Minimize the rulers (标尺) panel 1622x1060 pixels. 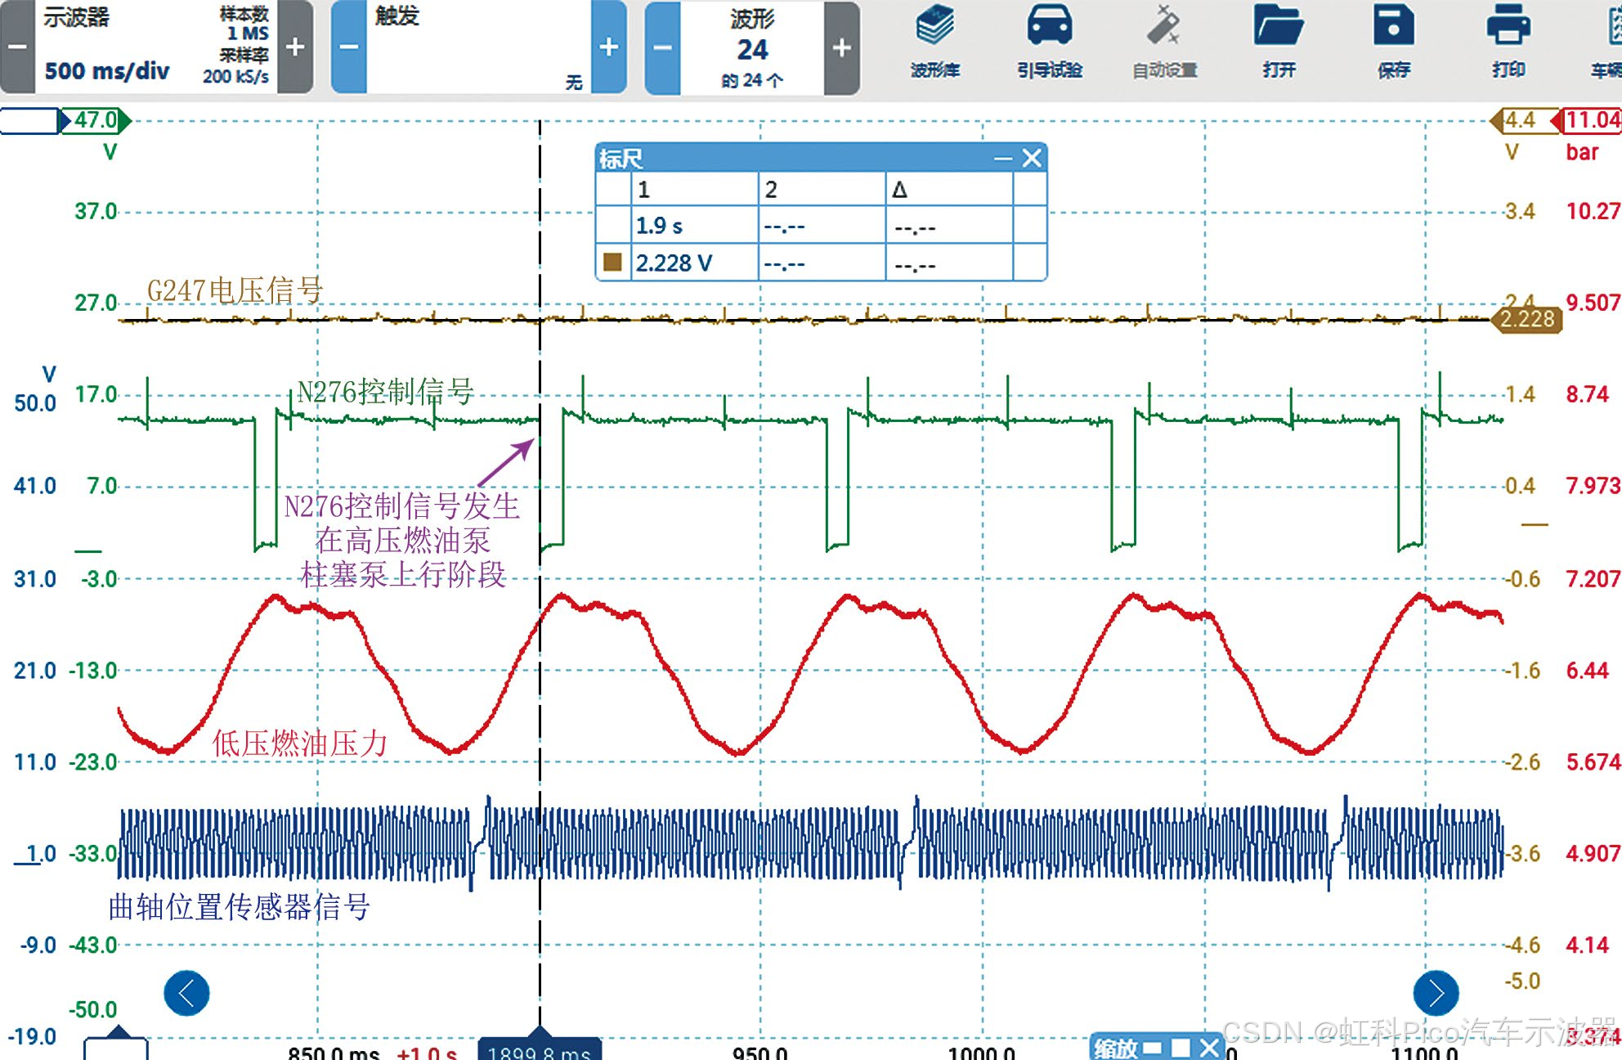[1002, 158]
